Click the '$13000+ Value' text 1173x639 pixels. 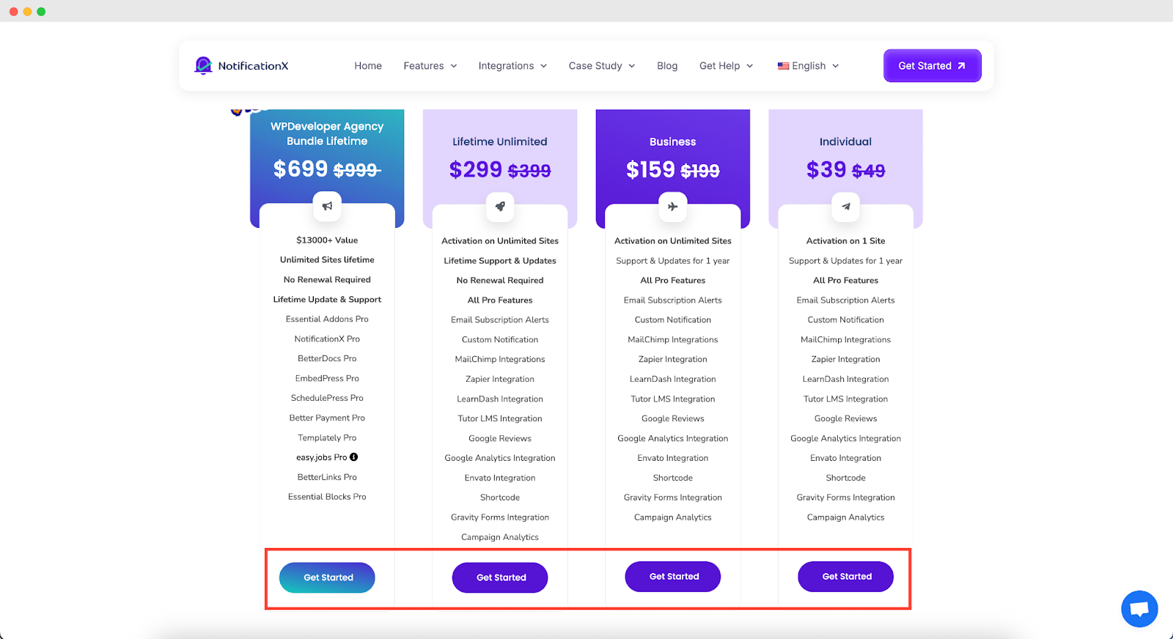coord(327,240)
